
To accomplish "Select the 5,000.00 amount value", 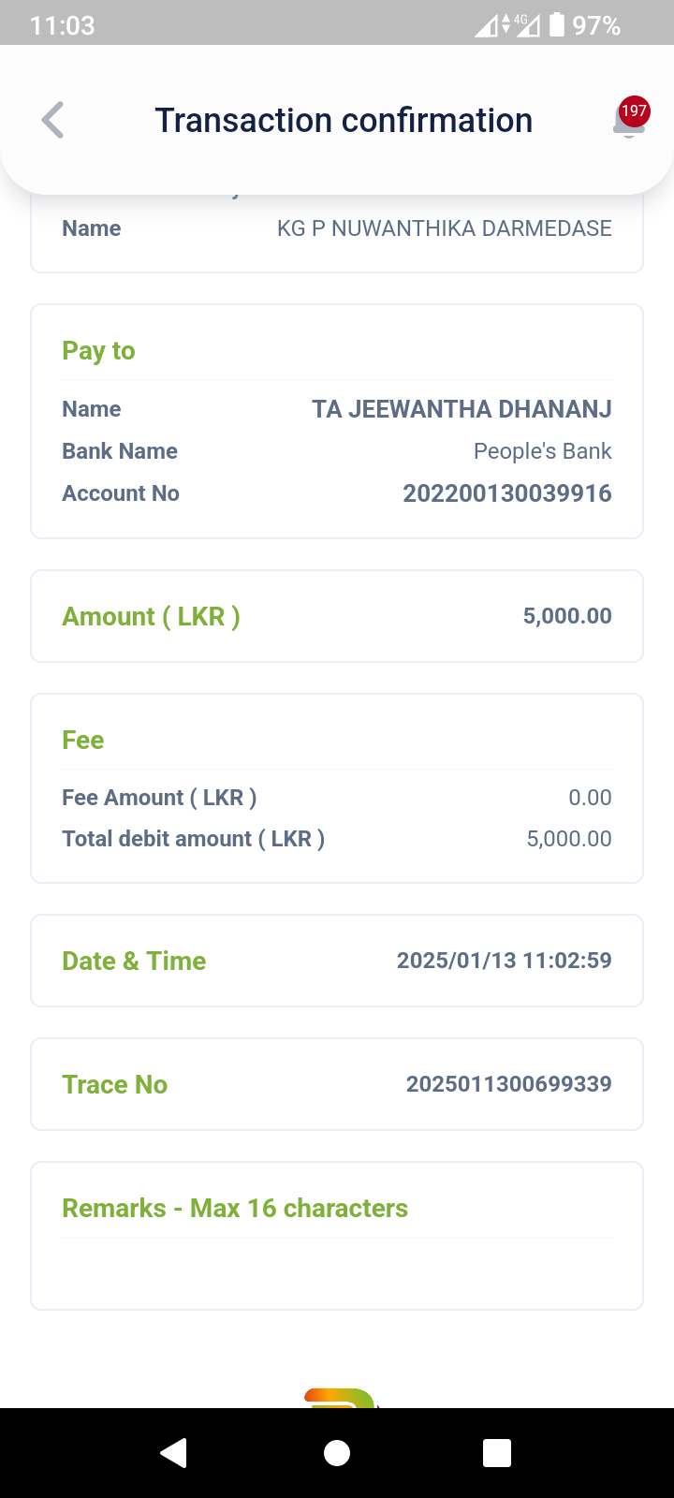I will (x=566, y=616).
